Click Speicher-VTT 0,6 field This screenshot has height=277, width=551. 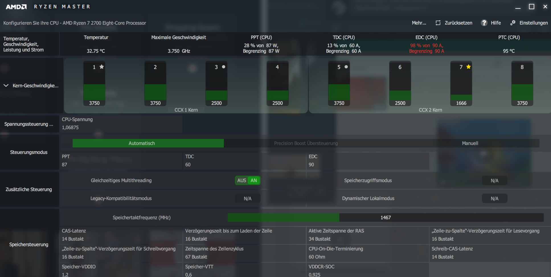[244, 270]
